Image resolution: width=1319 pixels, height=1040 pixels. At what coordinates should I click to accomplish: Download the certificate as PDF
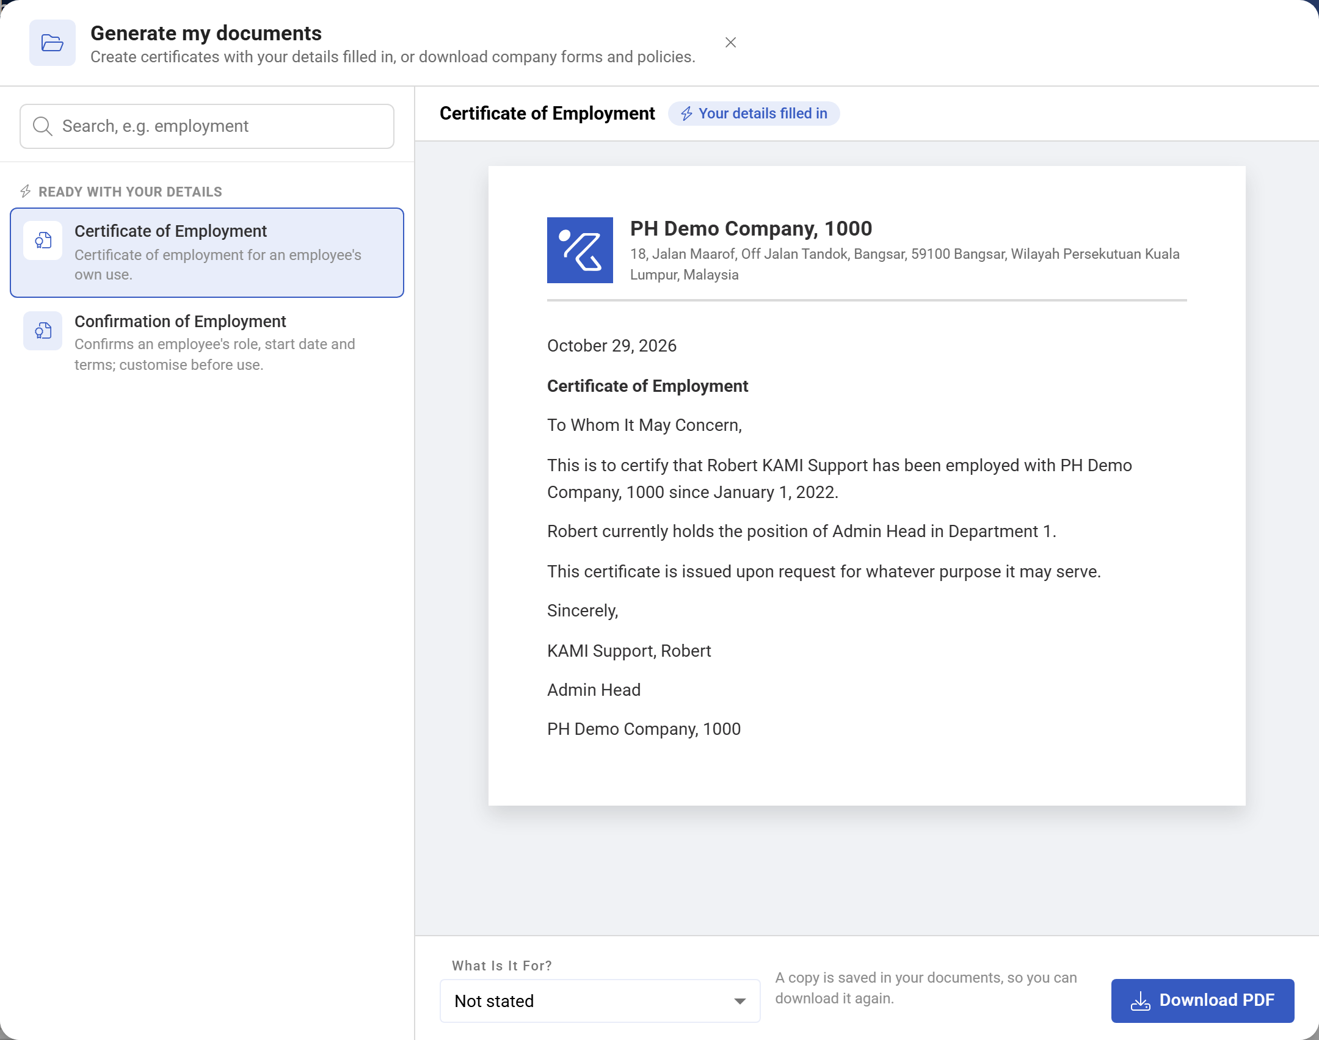(1202, 1001)
